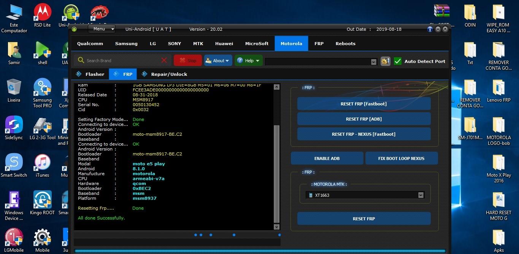Select the LG brand tab

[153, 44]
